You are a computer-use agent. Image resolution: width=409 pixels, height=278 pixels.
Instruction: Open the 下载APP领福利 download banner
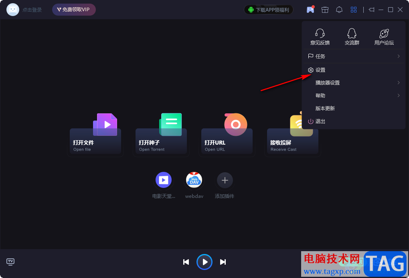[x=269, y=10]
